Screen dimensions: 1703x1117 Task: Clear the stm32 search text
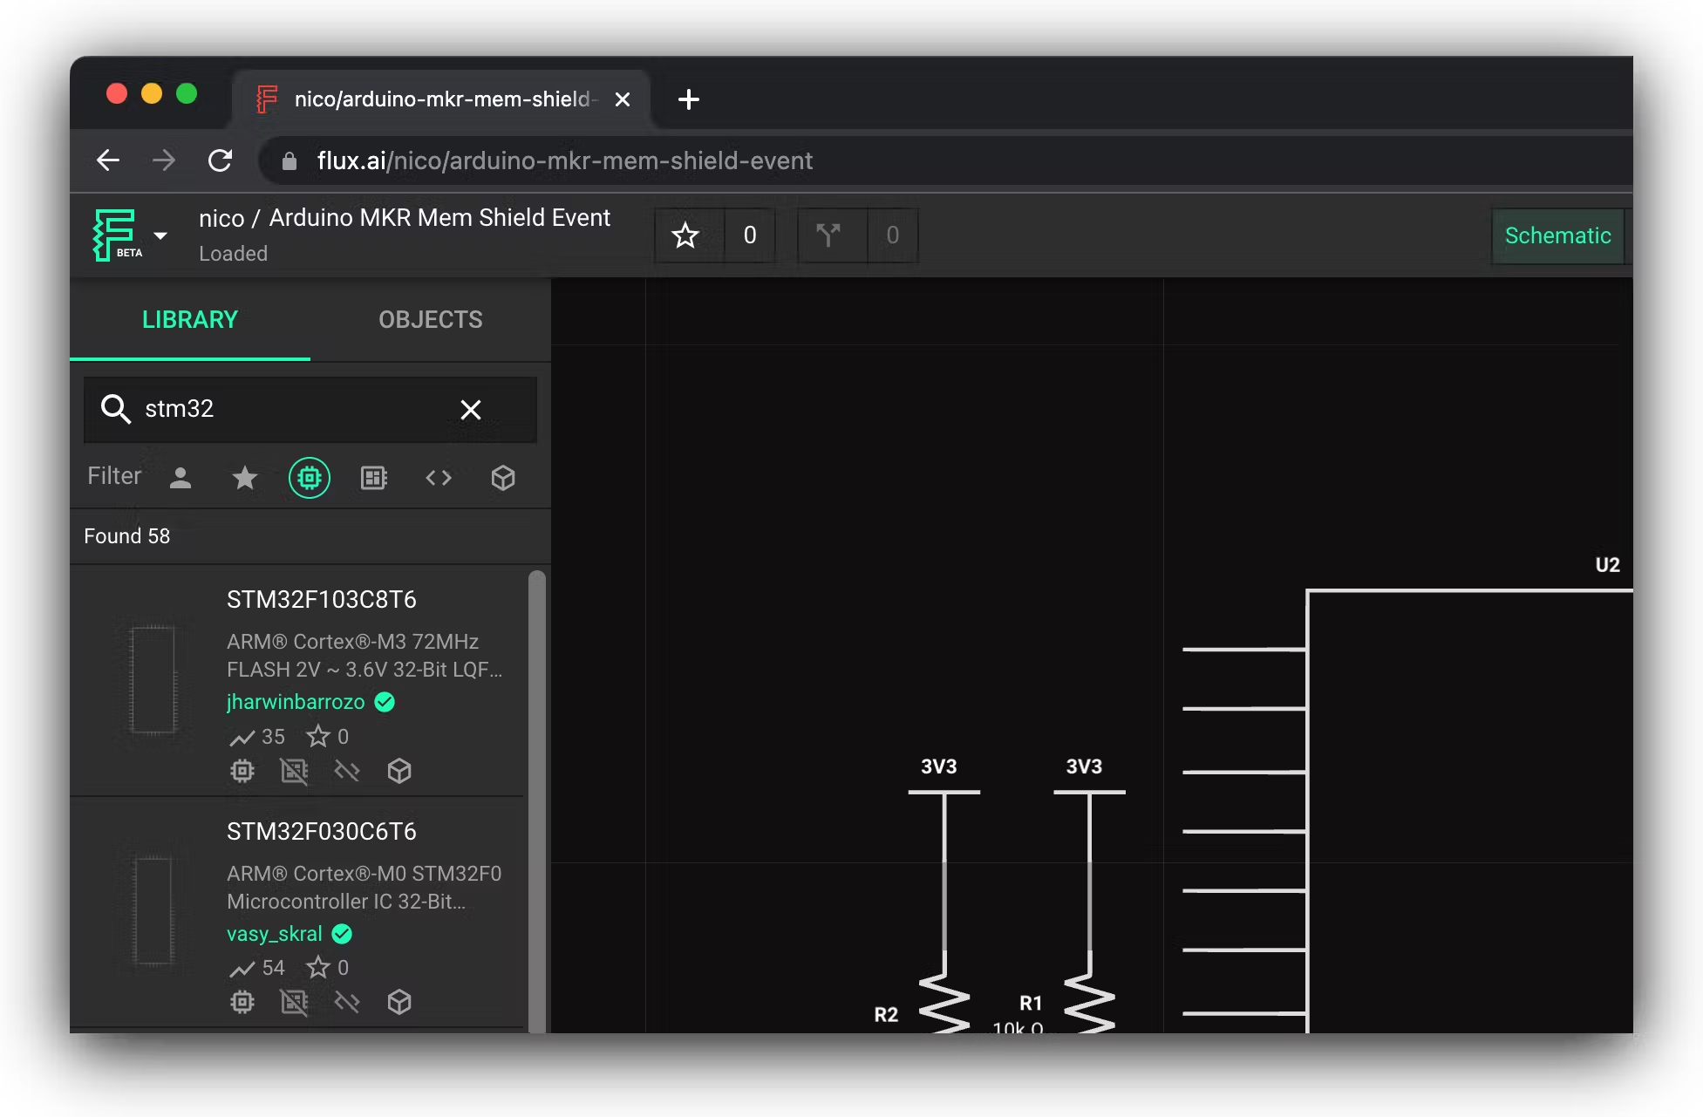pos(471,410)
